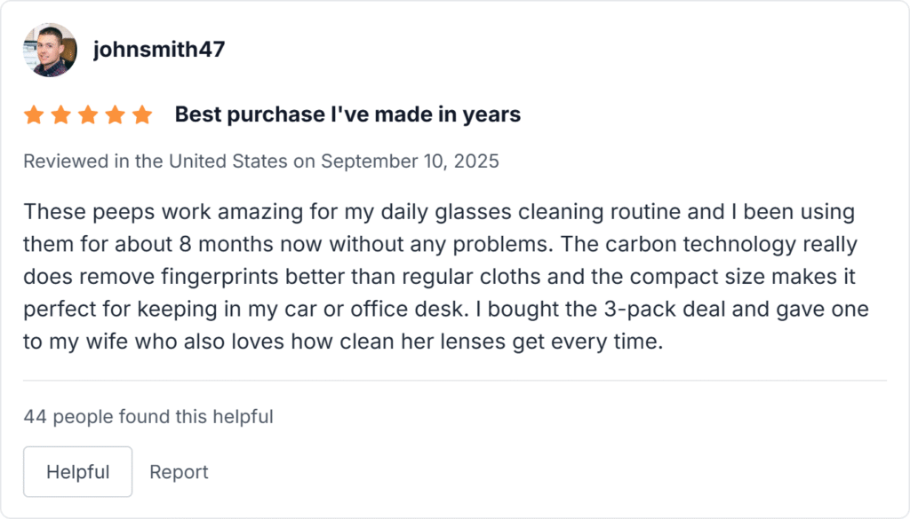Click the middle third star icon
The height and width of the screenshot is (519, 910).
click(88, 114)
